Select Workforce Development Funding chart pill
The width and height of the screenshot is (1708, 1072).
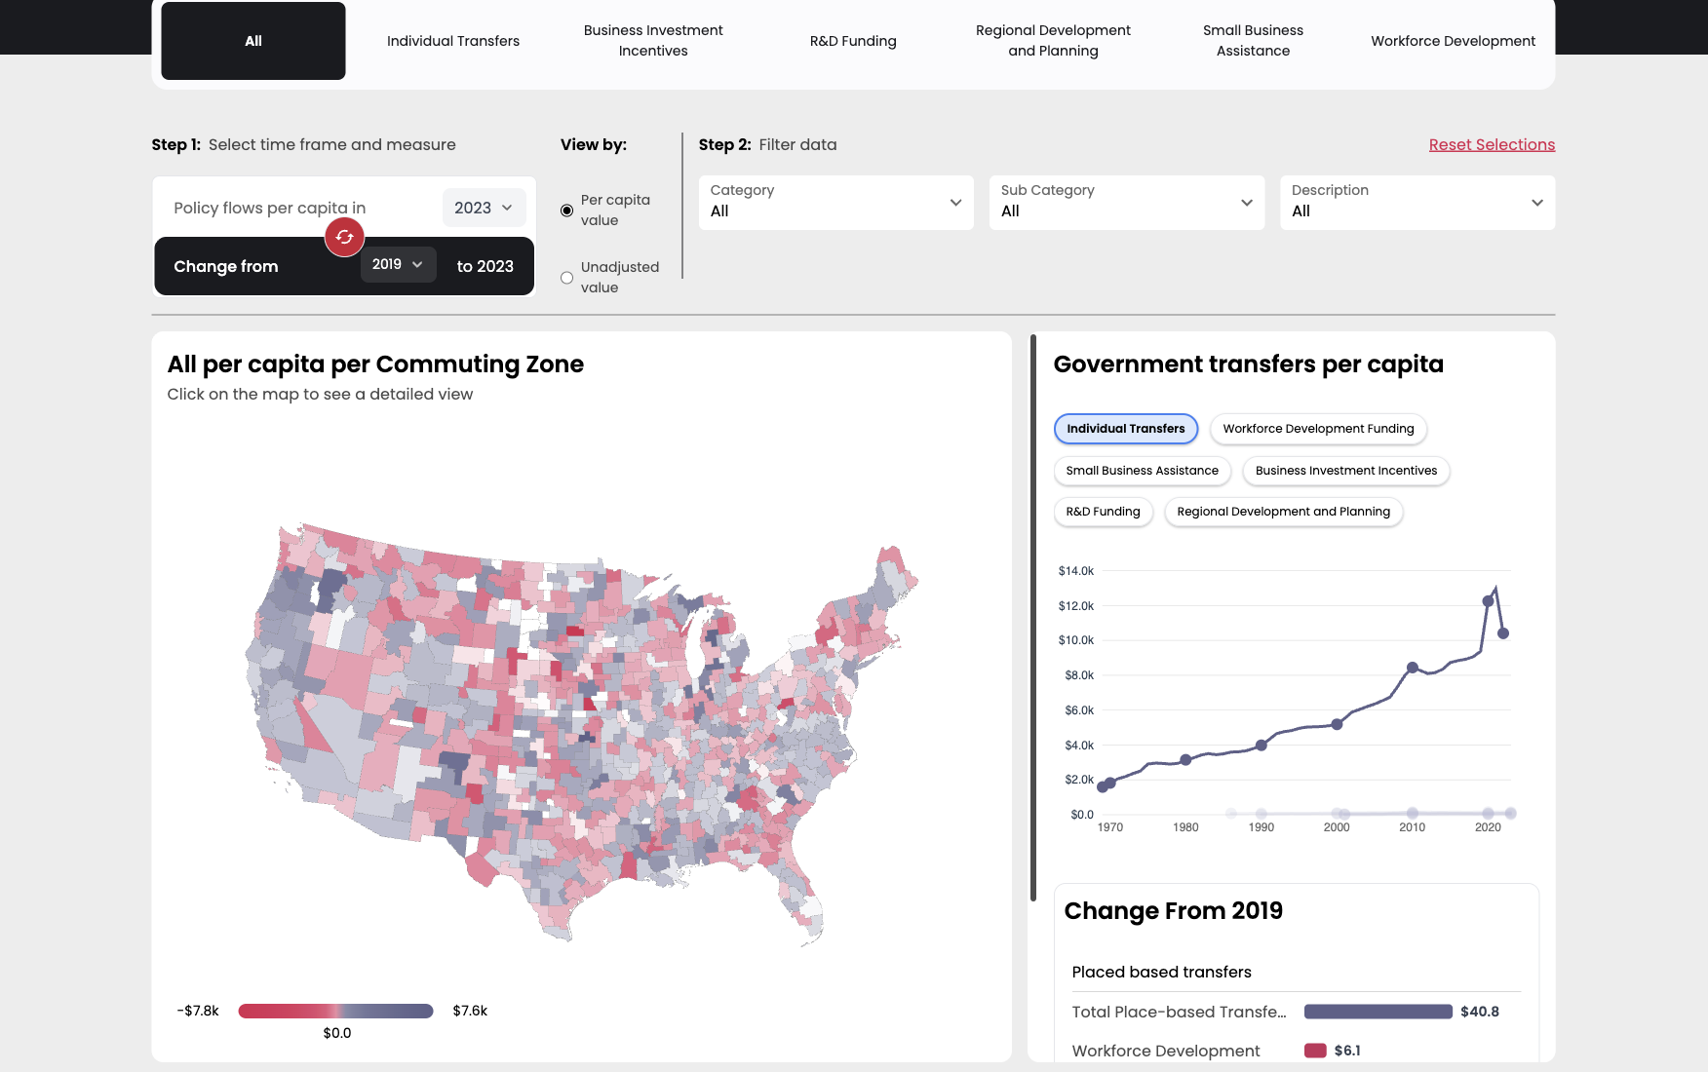coord(1318,429)
